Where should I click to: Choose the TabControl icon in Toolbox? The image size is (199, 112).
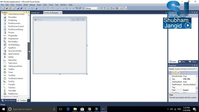tap(5, 63)
